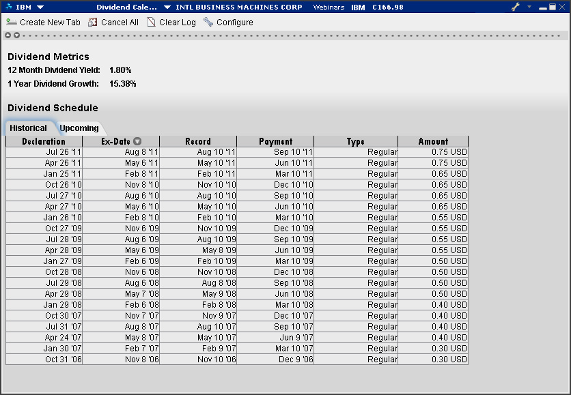
Task: Click ex-date Aug 8 '07
Action: pos(122,327)
